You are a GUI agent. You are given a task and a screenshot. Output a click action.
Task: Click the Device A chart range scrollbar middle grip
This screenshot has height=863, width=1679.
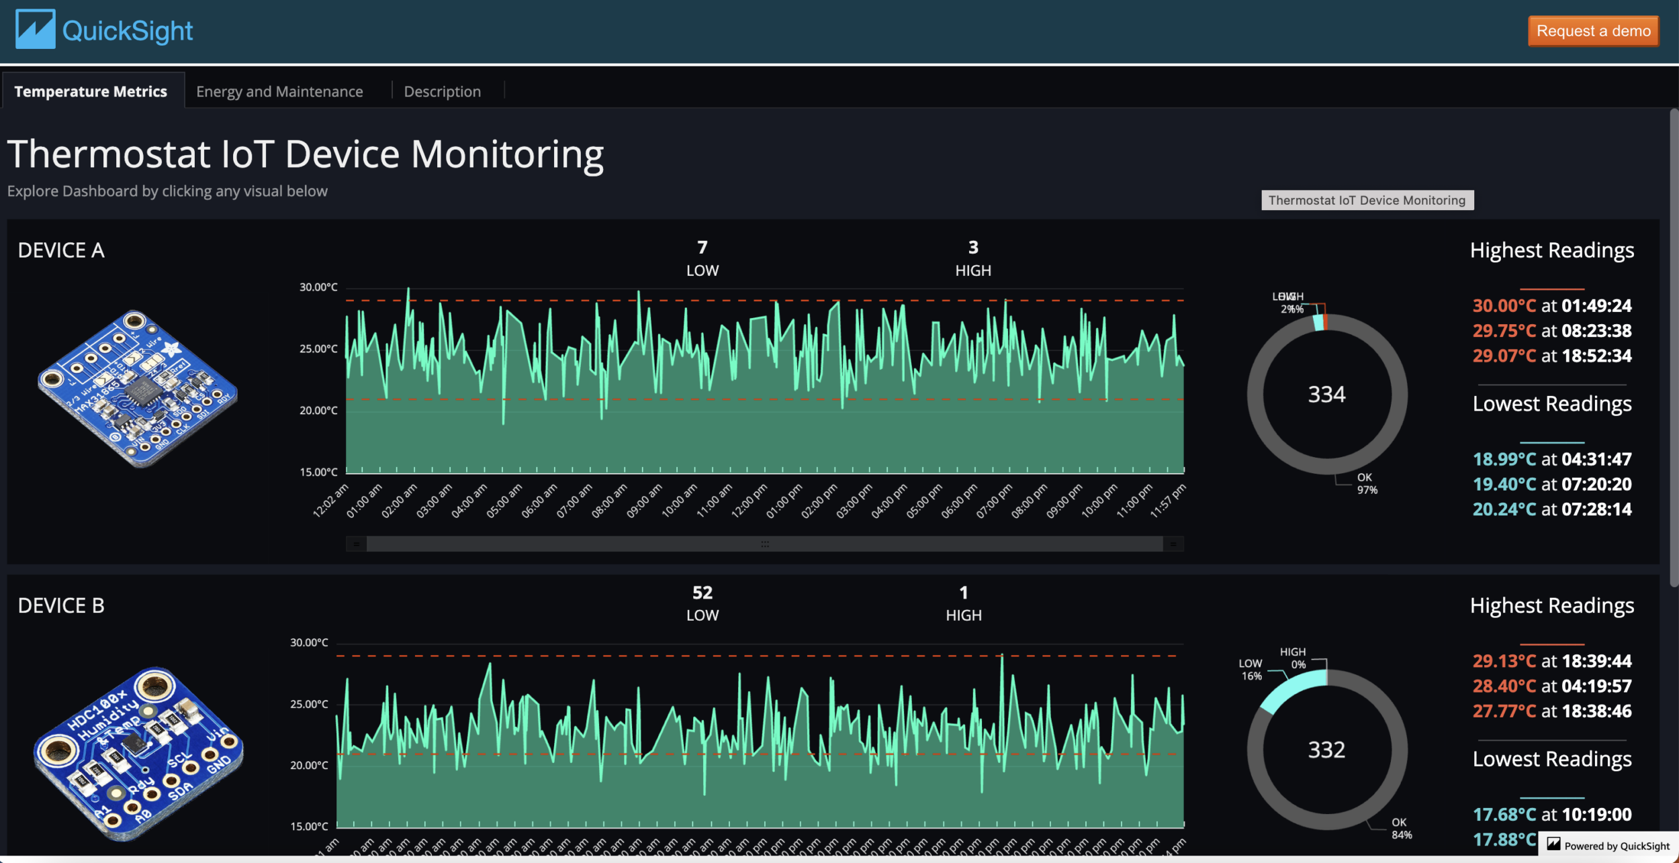(x=765, y=544)
